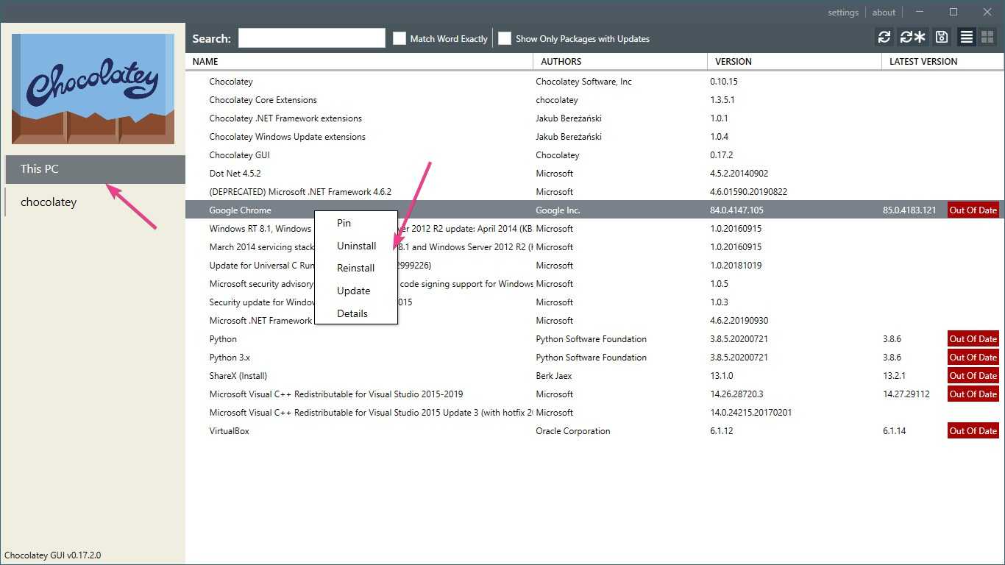Sort by LATEST VERSION column header
Screen dimensions: 1005x565
pos(942,62)
